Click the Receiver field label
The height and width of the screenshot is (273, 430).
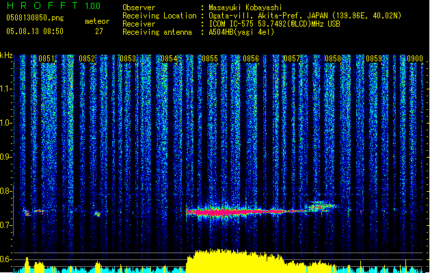pyautogui.click(x=139, y=24)
